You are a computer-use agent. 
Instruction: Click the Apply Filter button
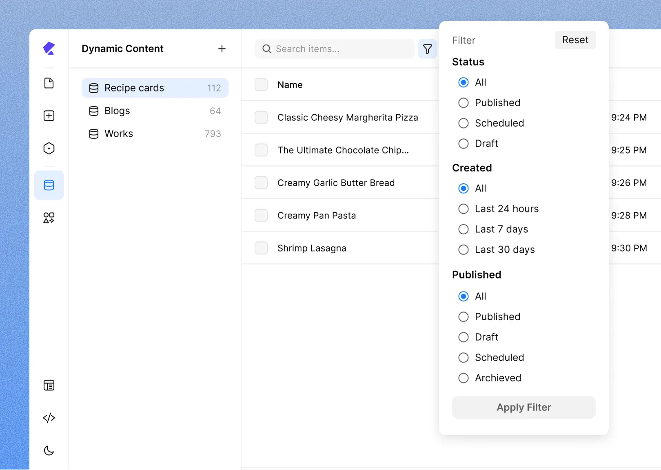(524, 408)
